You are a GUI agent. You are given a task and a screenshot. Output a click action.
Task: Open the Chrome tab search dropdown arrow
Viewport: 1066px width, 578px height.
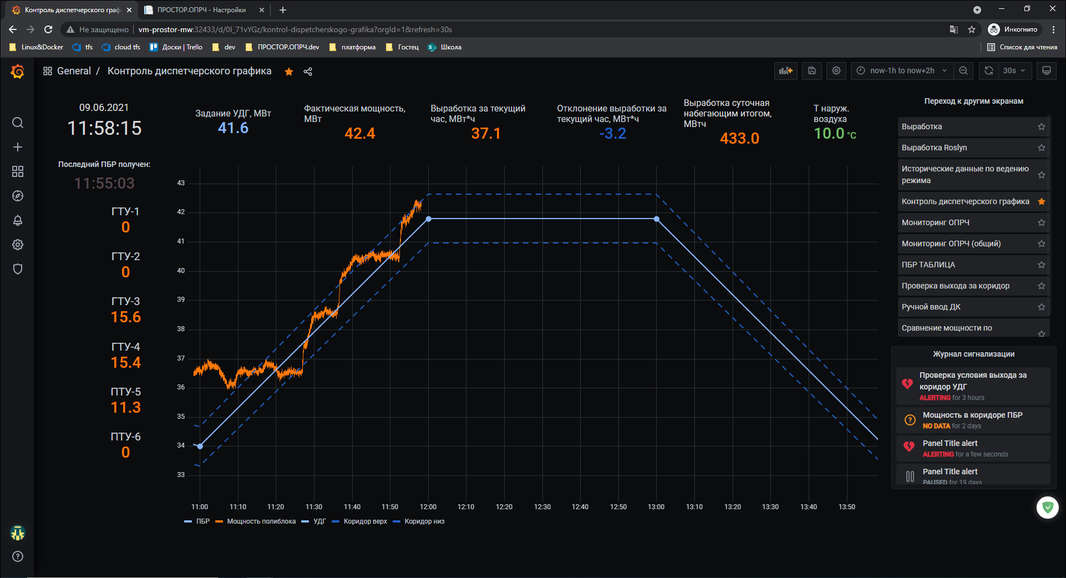pyautogui.click(x=977, y=10)
